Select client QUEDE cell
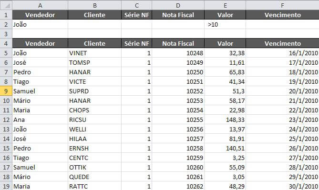Image resolution: width=319 pixels, height=190 pixels. click(94, 177)
